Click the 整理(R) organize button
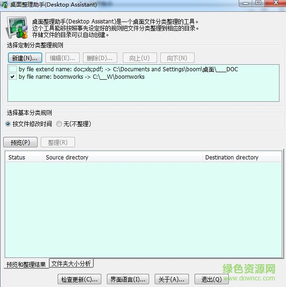The height and width of the screenshot is (287, 286). point(58,142)
